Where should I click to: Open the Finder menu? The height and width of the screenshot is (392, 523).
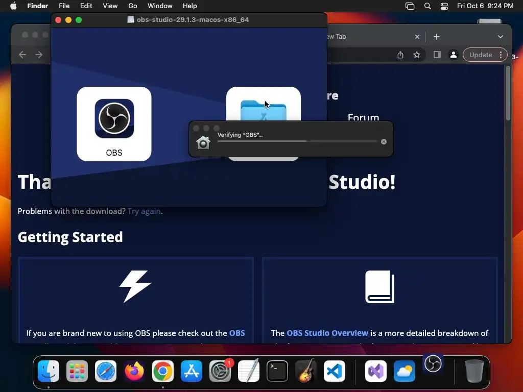[37, 6]
